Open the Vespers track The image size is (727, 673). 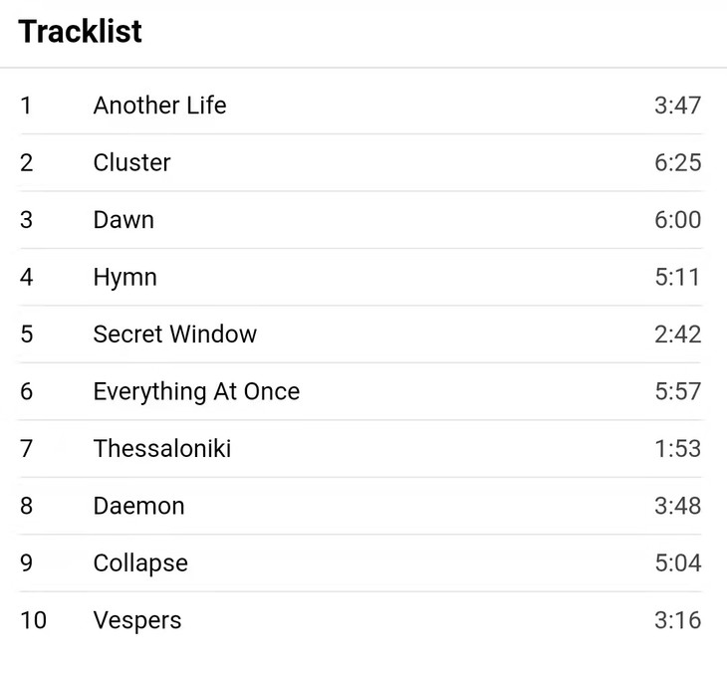tap(137, 621)
